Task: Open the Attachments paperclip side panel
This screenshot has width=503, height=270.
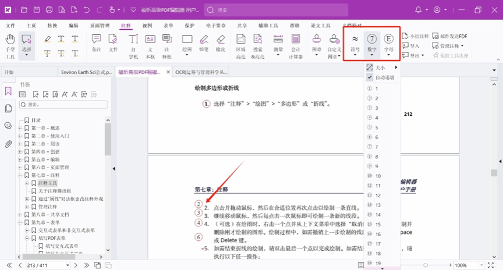Action: (x=8, y=144)
